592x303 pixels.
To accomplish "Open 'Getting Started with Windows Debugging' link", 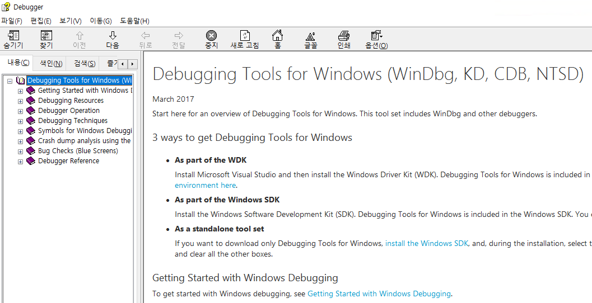I will (x=379, y=293).
